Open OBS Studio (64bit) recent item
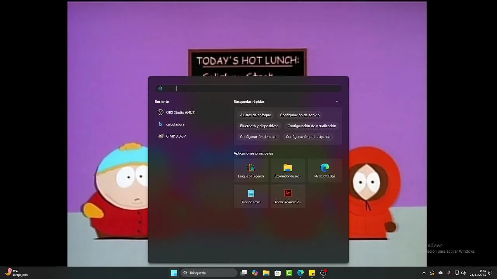The image size is (497, 279). point(177,112)
